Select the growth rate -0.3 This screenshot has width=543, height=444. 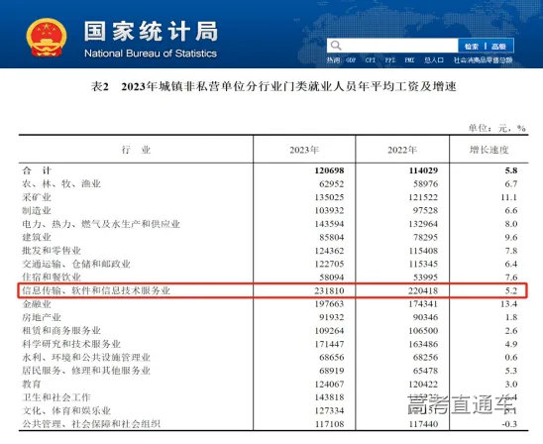(509, 424)
